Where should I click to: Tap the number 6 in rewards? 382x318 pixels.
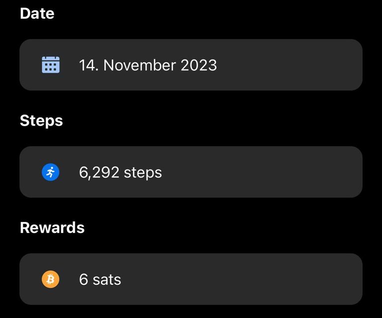tap(84, 279)
